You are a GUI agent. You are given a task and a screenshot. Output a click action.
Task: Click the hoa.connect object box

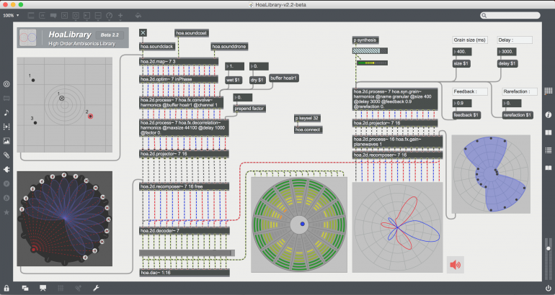[308, 129]
